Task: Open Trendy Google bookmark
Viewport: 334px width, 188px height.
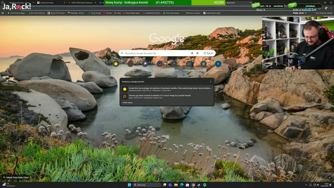Action: pyautogui.click(x=94, y=13)
